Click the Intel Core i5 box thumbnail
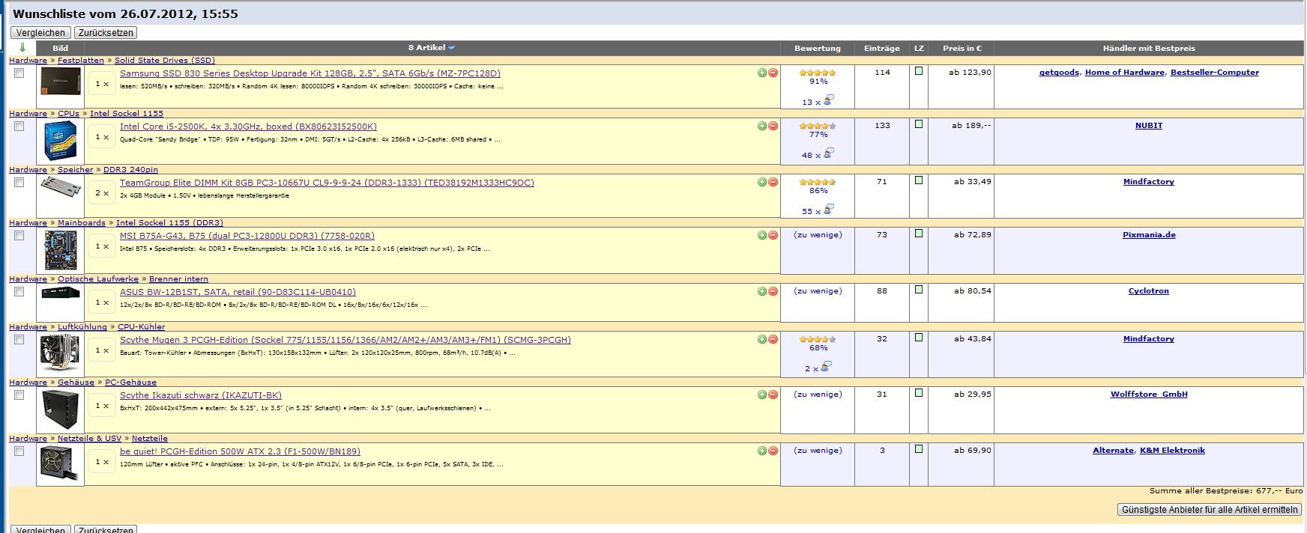The height and width of the screenshot is (533, 1307). (61, 141)
